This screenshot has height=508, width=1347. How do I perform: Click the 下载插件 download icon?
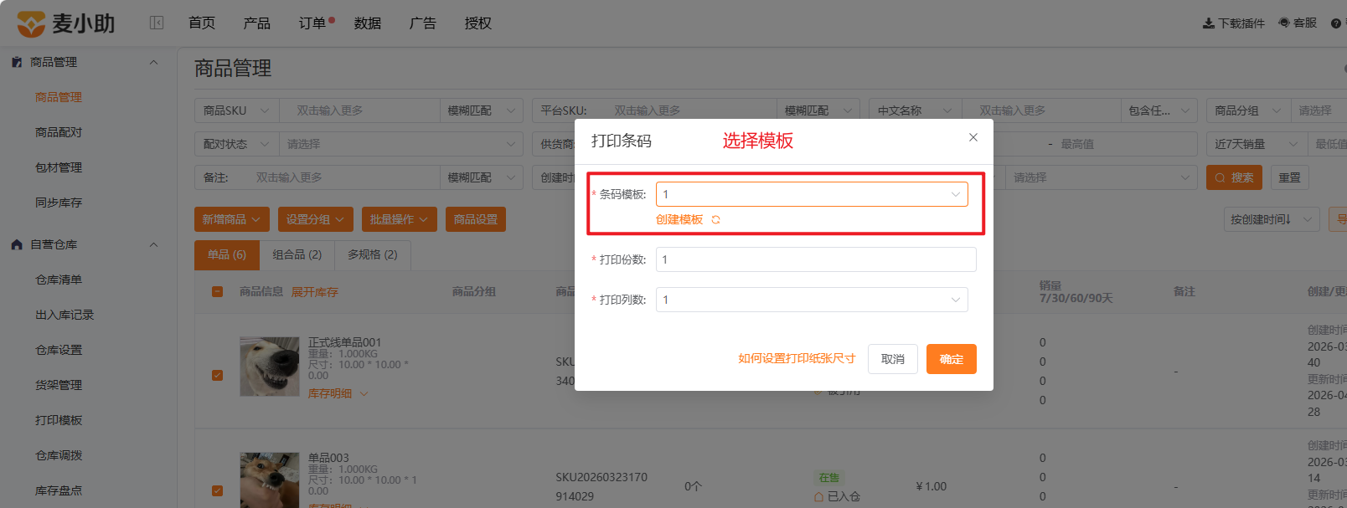pyautogui.click(x=1209, y=23)
